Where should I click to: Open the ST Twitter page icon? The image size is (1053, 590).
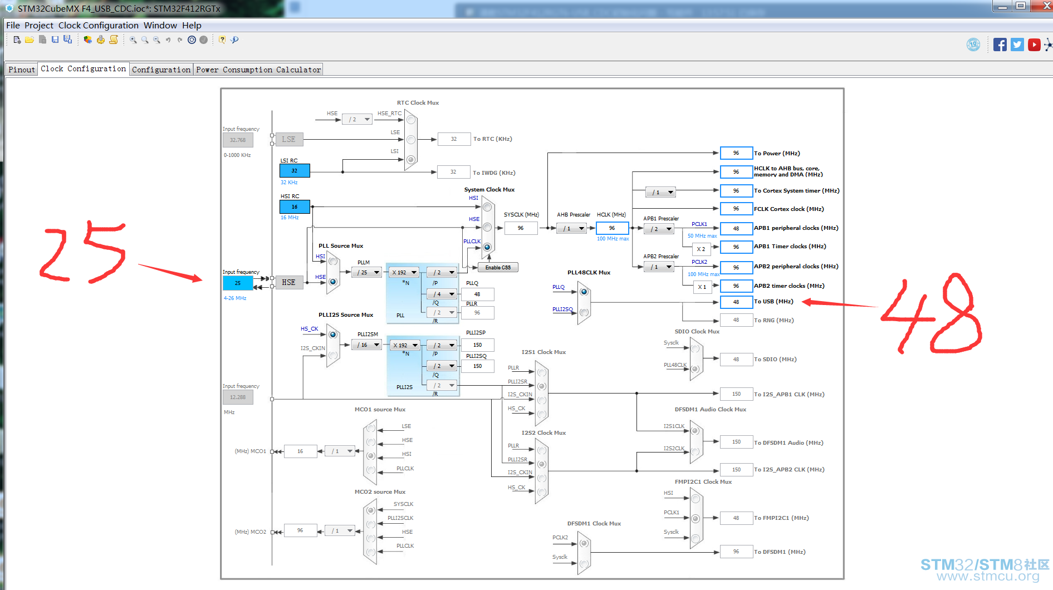pyautogui.click(x=1017, y=45)
